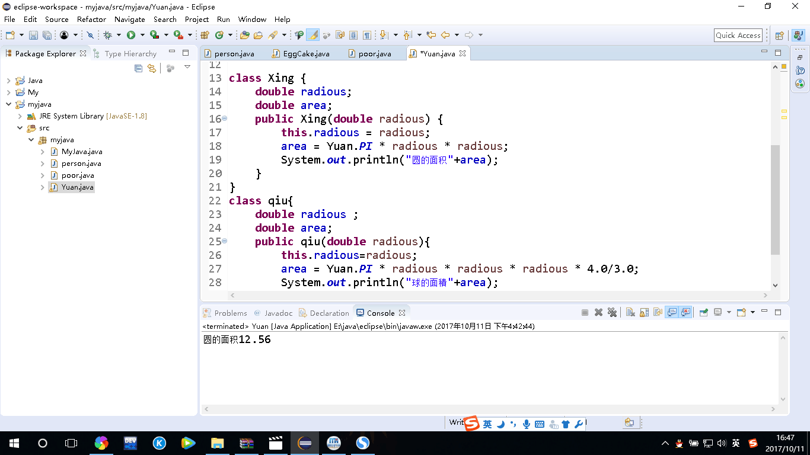Open the Refactor menu
Screen dimensions: 810x455
pos(91,19)
